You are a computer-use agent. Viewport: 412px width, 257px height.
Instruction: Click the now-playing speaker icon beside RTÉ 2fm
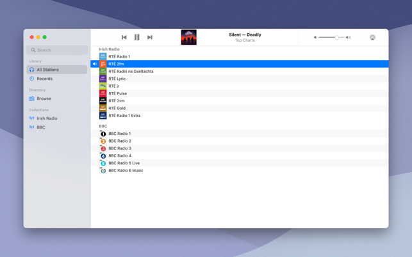coord(95,64)
